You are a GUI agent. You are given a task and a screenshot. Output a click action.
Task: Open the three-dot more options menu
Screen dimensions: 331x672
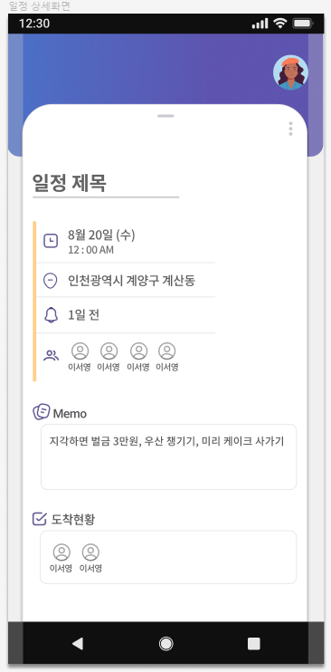click(x=290, y=129)
